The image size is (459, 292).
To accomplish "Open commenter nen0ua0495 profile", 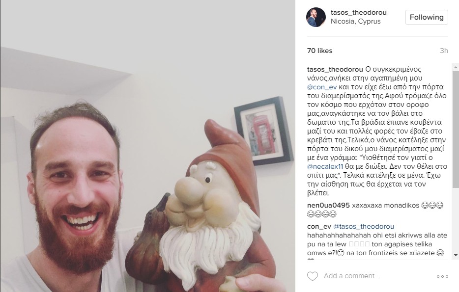I will 328,205.
